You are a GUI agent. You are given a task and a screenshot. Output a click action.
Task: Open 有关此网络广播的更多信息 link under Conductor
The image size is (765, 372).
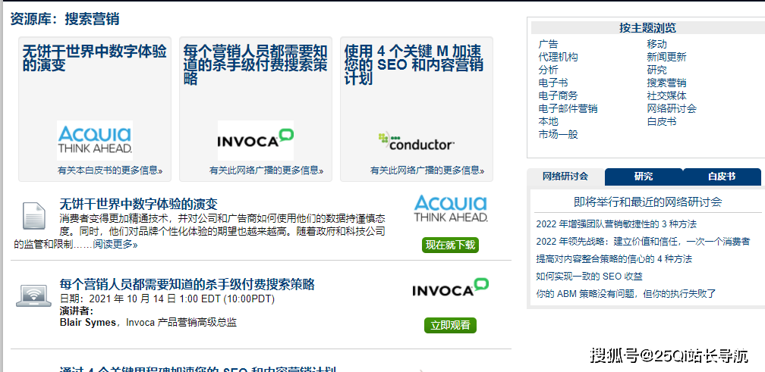(x=427, y=170)
